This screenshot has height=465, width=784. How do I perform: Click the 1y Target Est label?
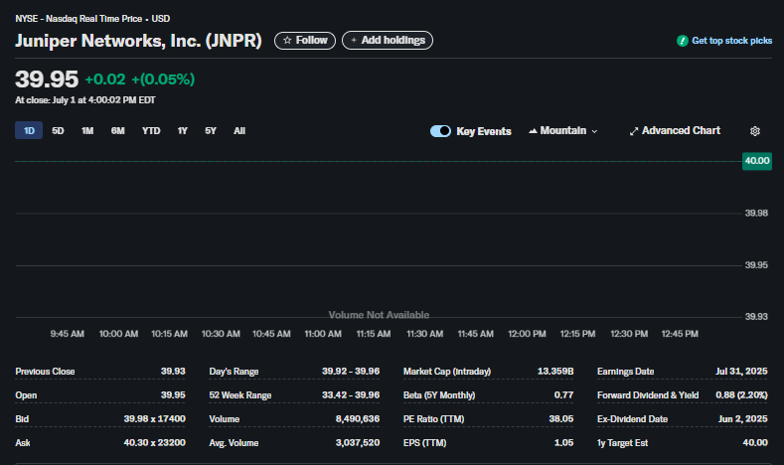(x=622, y=443)
